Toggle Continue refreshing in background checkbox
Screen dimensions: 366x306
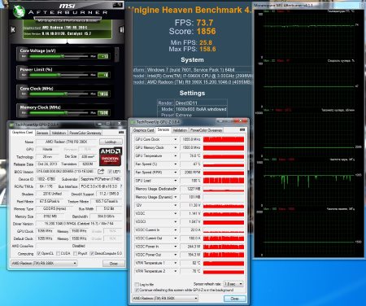point(137,290)
